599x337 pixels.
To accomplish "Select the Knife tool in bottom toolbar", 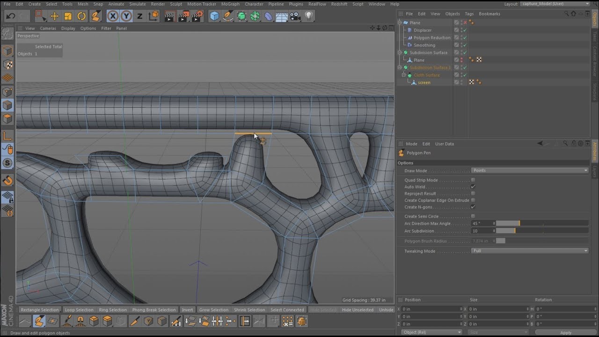I will click(135, 321).
